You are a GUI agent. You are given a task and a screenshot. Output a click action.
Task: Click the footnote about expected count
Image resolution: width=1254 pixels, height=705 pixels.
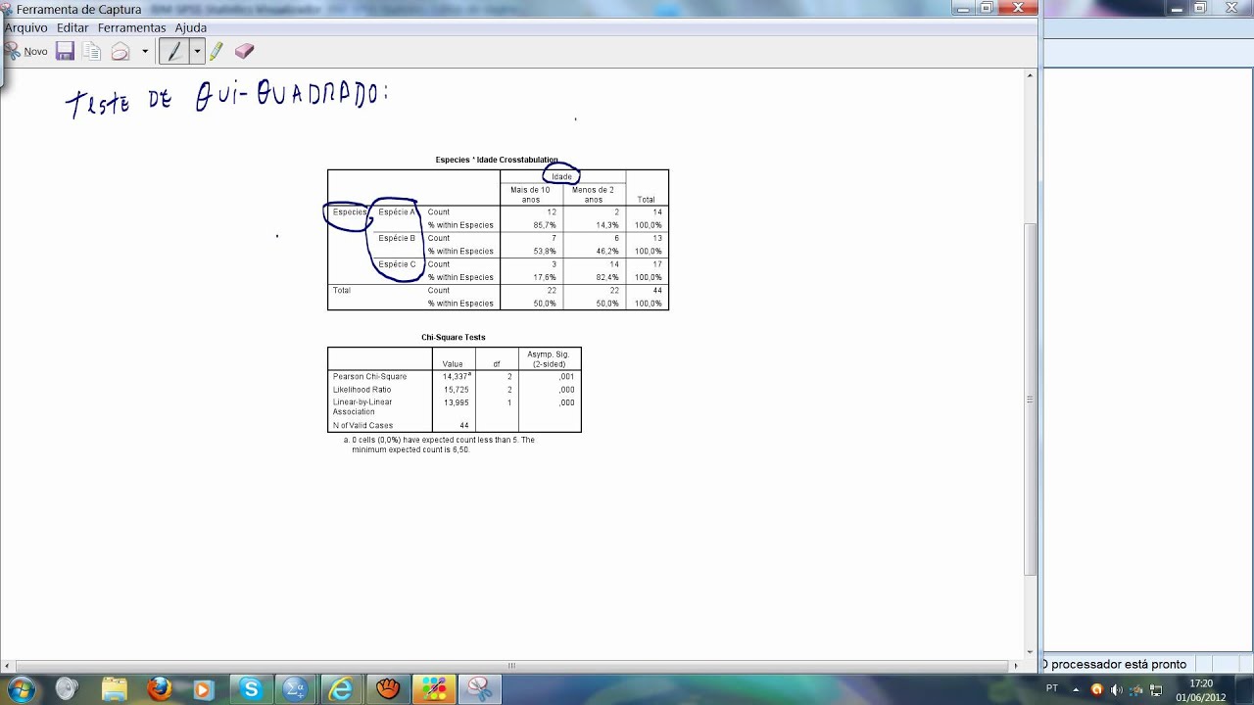click(x=439, y=445)
